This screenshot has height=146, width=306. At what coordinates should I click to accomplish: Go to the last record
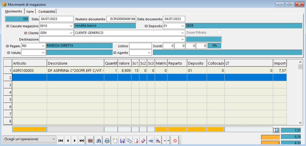[82, 140]
